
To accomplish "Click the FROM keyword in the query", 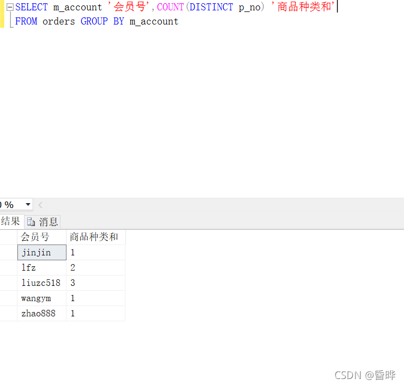I will 26,21.
